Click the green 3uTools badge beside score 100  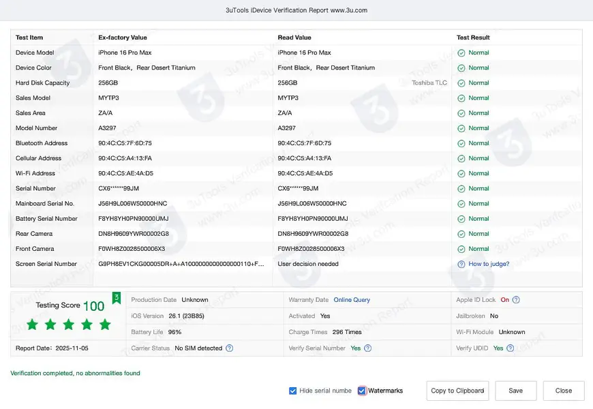[x=117, y=298]
